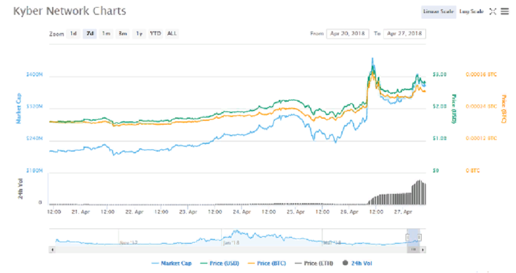Click navigator scrollbar left arrow

(x=52, y=249)
